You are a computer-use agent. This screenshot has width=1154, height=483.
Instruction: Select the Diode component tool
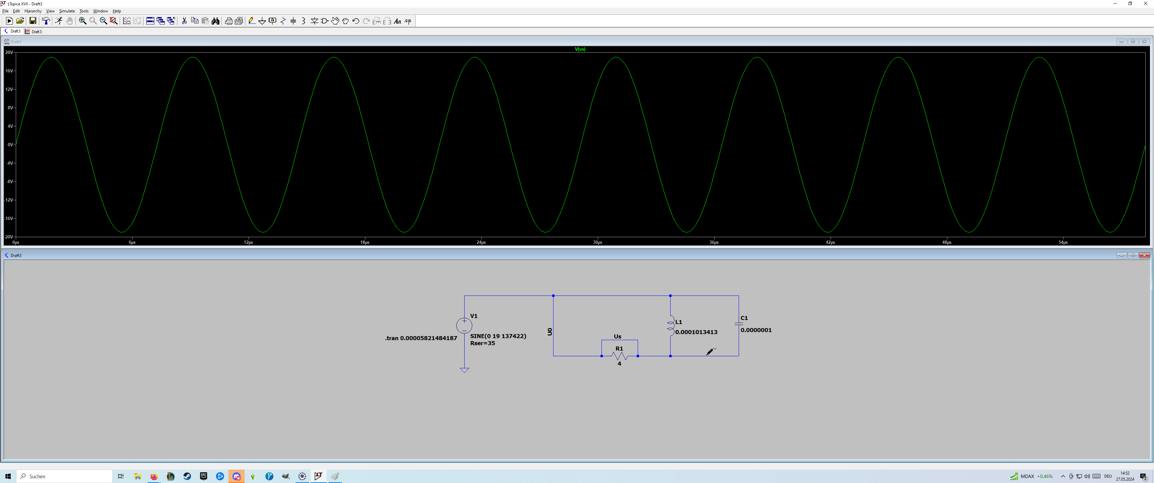pos(314,21)
